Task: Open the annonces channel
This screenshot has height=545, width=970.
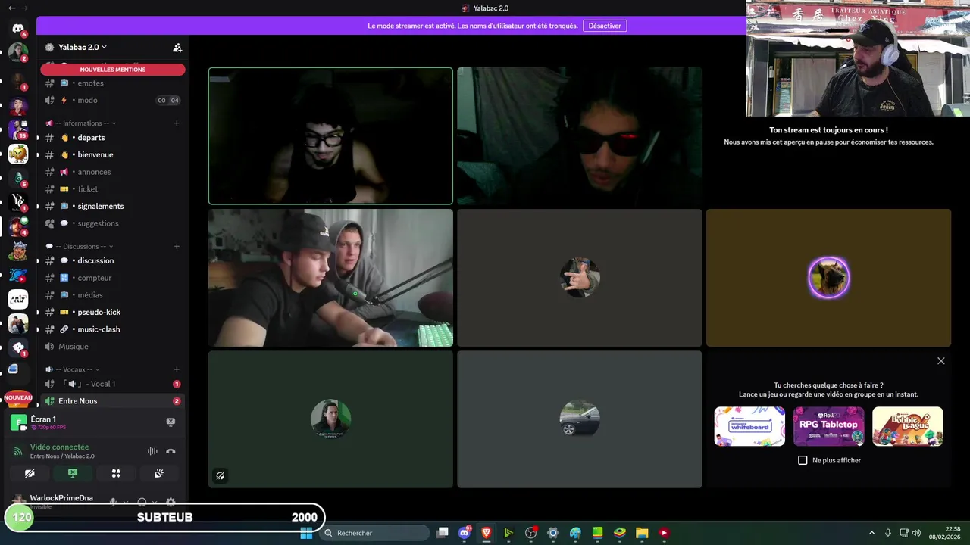Action: (113, 172)
